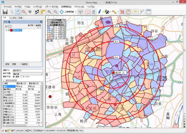187x134 pixels.
Task: Click the 1km ring label on map
Action: 116,57
